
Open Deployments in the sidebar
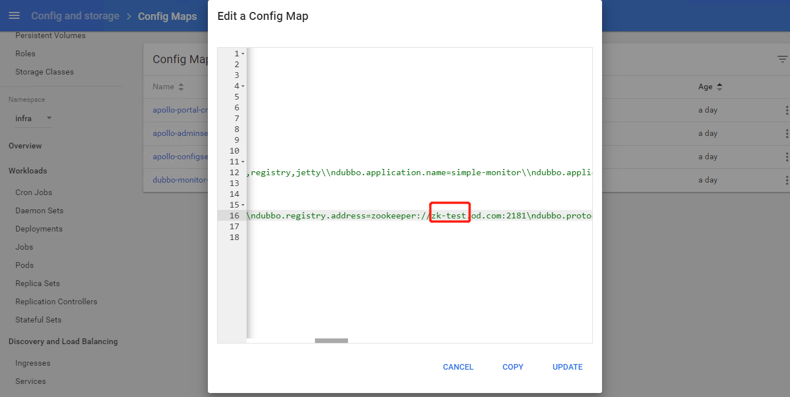pos(39,229)
